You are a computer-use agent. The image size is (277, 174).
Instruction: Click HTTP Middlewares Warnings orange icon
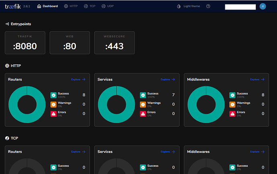[232, 104]
